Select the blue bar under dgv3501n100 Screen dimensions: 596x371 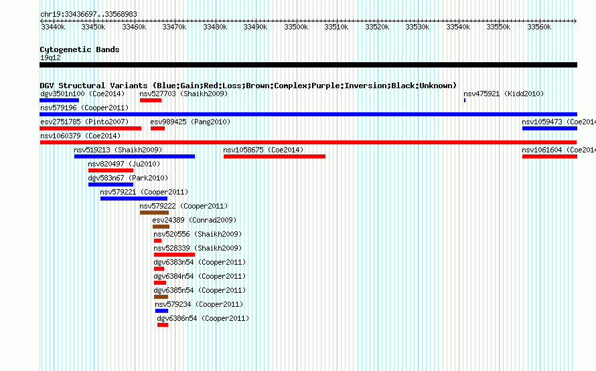tap(60, 100)
